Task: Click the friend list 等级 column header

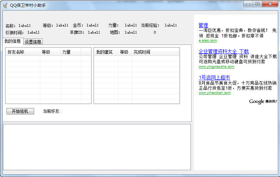Action: (x=50, y=52)
